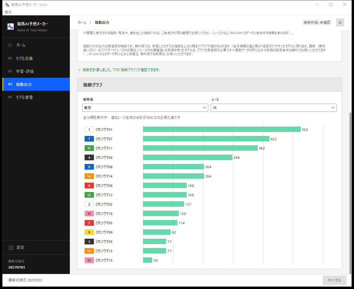This screenshot has width=354, height=289.
Task: Click the horse name ミホンウマ05
Action: [x=104, y=223]
